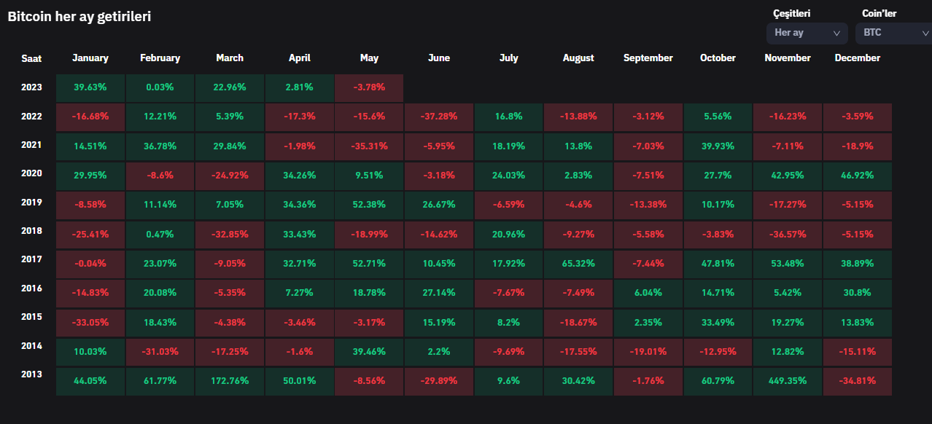Viewport: 932px width, 424px height.
Task: Select the -3.78% May 2023 cell
Action: point(369,87)
